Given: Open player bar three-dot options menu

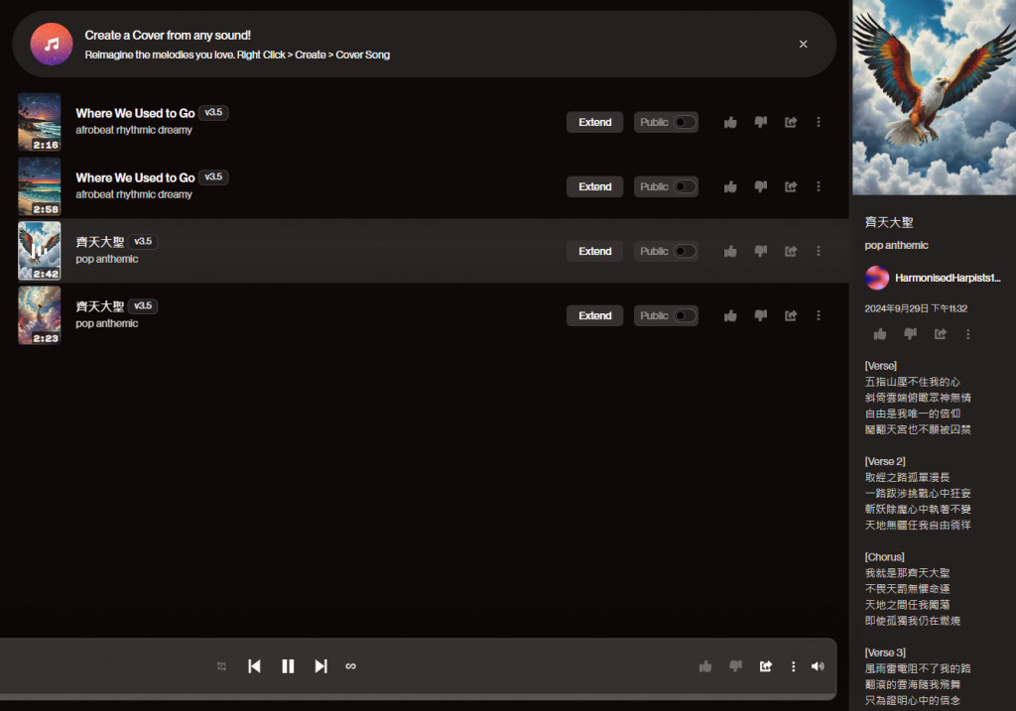Looking at the screenshot, I should point(793,666).
